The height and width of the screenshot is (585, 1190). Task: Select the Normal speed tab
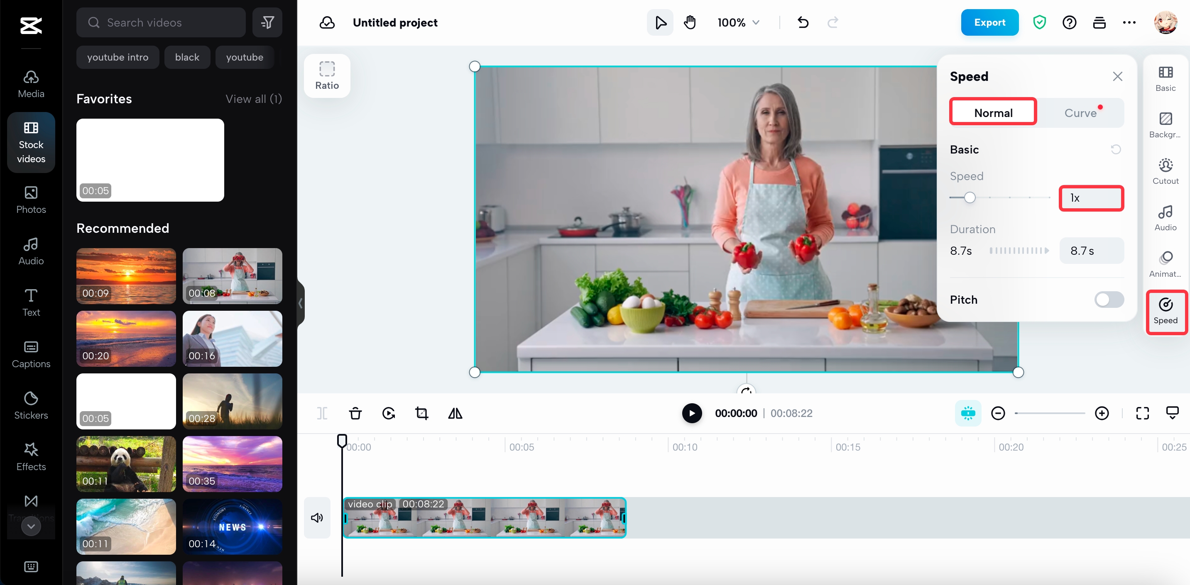[993, 112]
